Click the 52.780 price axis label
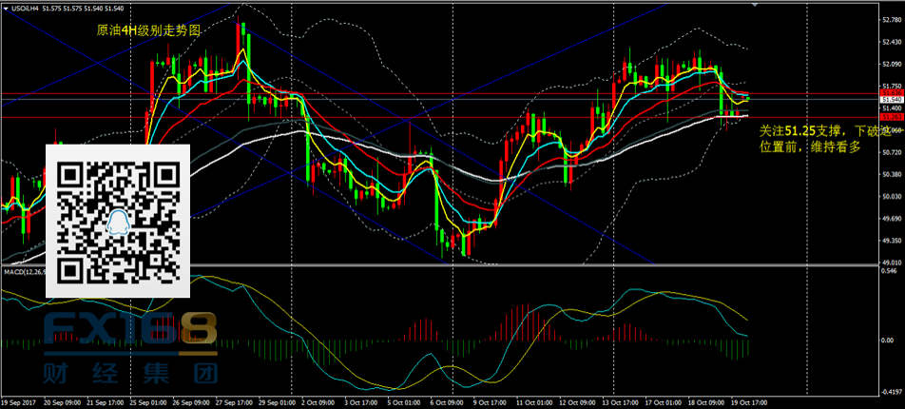This screenshot has width=905, height=409. tap(891, 19)
